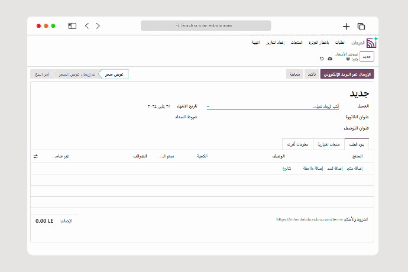The height and width of the screenshot is (272, 408).
Task: Click the gear actions icon beside جديد
Action: point(348,59)
